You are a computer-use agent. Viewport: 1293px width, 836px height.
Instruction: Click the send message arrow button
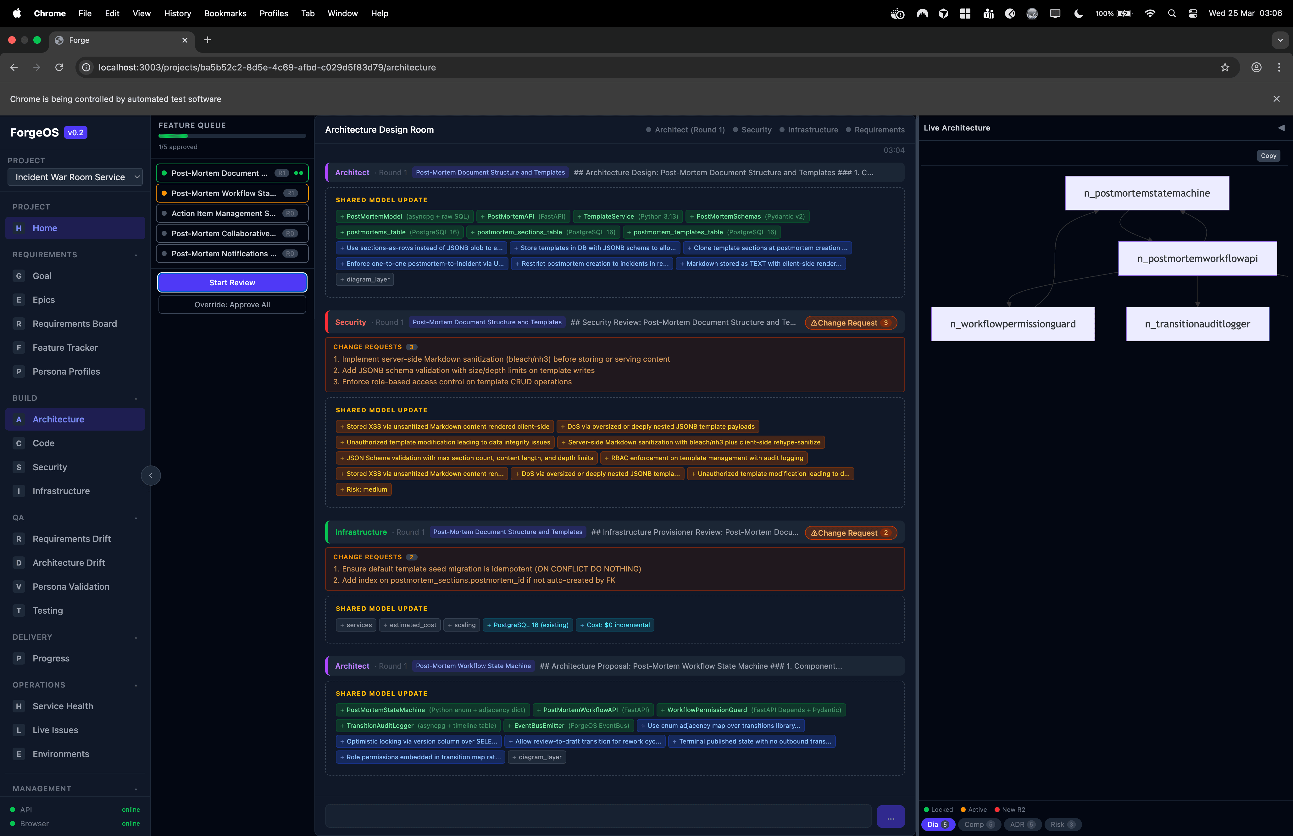pyautogui.click(x=891, y=816)
